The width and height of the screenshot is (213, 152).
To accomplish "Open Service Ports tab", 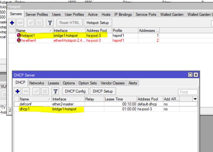I will 146,14.
